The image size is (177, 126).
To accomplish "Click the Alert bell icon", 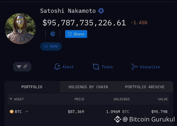I will pos(57,67).
